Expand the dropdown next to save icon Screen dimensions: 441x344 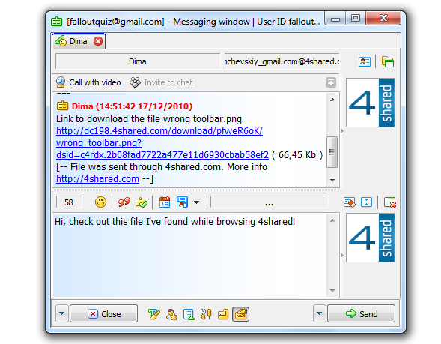(x=197, y=202)
